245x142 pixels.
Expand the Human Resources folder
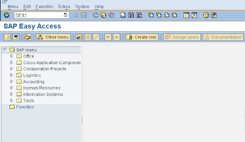click(x=11, y=88)
